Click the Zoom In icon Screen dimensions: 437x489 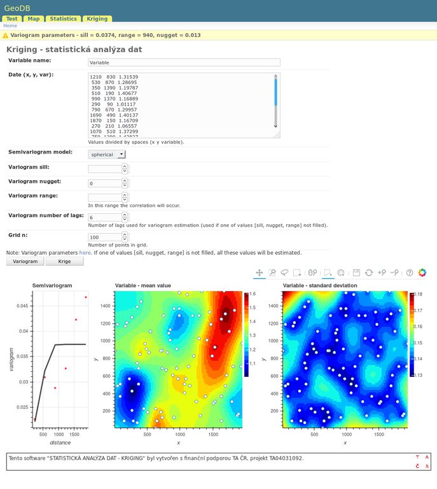381,273
